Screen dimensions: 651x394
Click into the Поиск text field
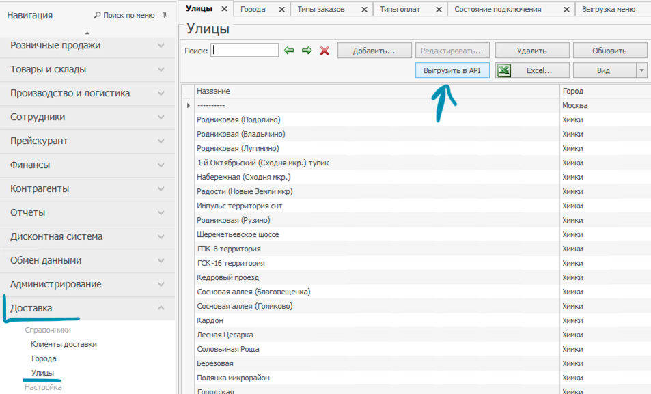coord(245,50)
